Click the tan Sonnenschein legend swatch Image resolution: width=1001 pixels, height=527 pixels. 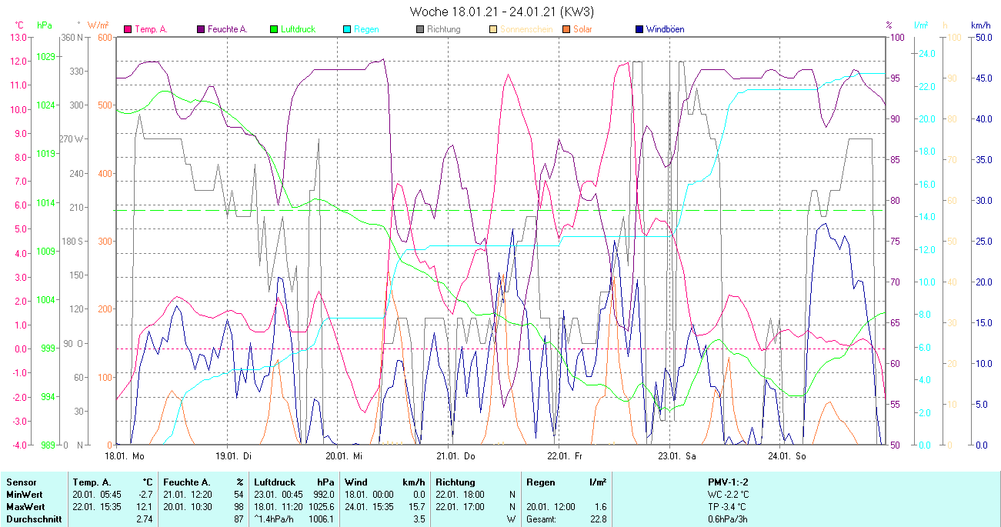pyautogui.click(x=493, y=29)
